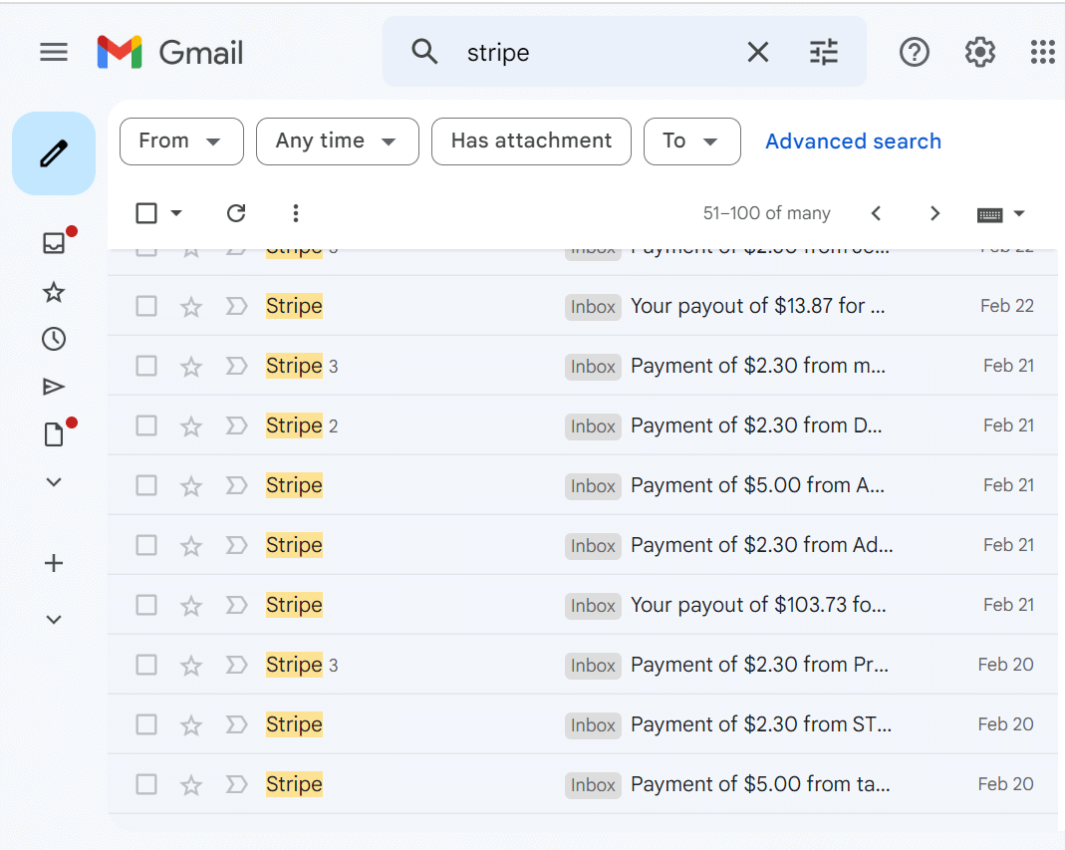Viewport: 1065px width, 850px height.
Task: Select checkbox for $2.30 from D... email
Action: [x=146, y=426]
